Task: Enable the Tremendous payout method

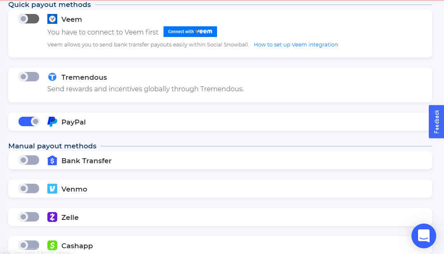Action: coord(29,77)
